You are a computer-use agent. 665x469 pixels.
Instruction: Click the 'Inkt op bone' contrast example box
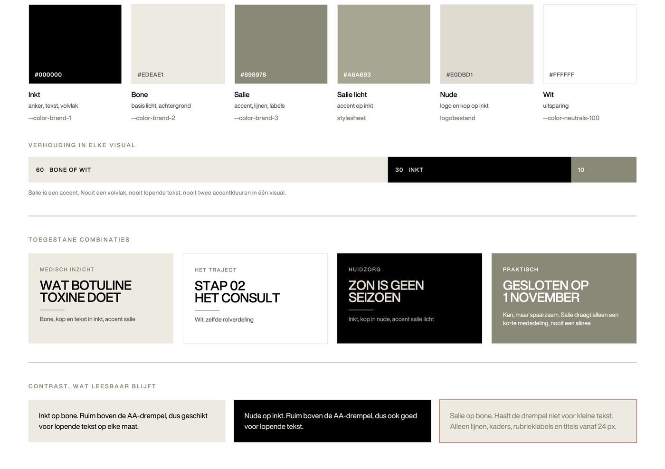(x=127, y=421)
